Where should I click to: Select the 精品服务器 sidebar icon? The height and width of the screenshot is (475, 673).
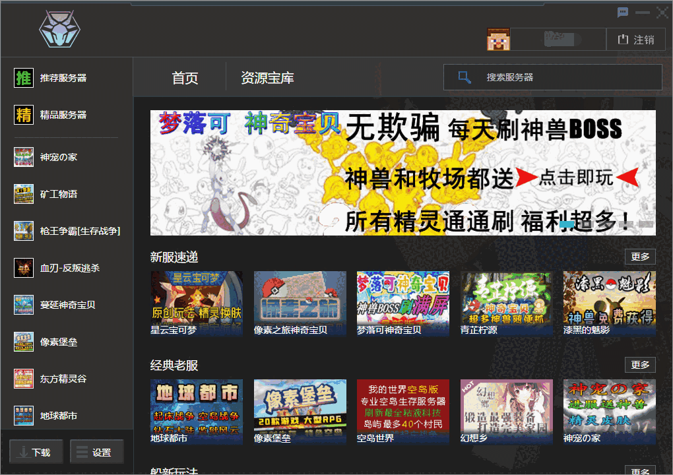click(x=24, y=115)
